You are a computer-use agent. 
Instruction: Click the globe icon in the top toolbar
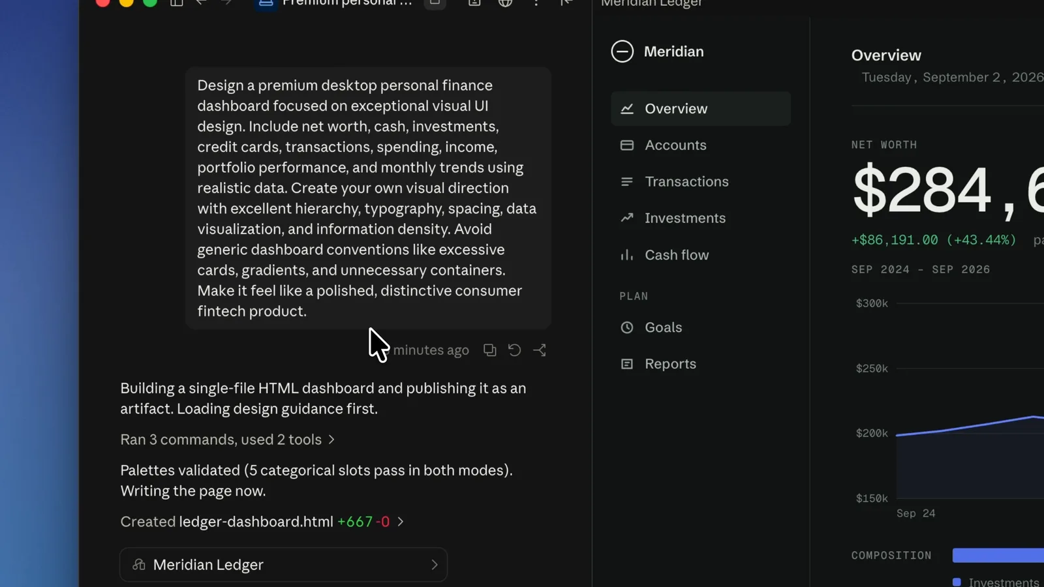[x=505, y=3]
